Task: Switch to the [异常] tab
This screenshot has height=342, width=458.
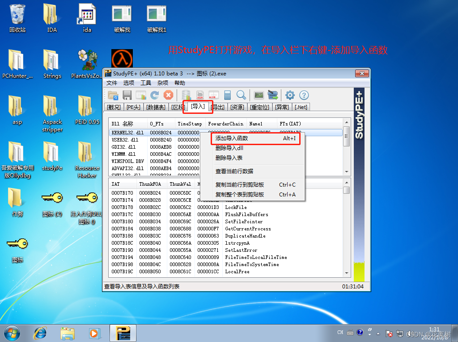Action: point(282,107)
